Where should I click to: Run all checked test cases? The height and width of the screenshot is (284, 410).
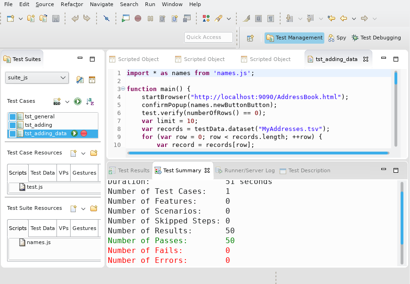pyautogui.click(x=77, y=101)
